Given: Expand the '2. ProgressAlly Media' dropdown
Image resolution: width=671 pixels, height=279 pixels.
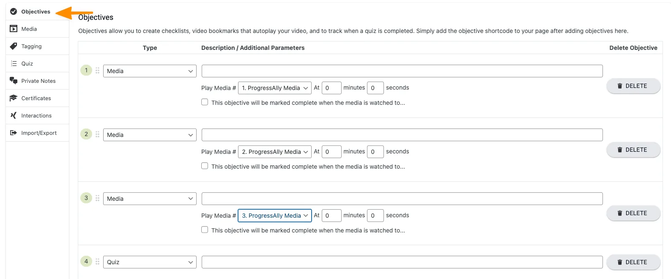Looking at the screenshot, I should coord(274,152).
